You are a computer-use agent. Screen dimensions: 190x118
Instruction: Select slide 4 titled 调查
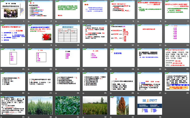tap(94, 11)
